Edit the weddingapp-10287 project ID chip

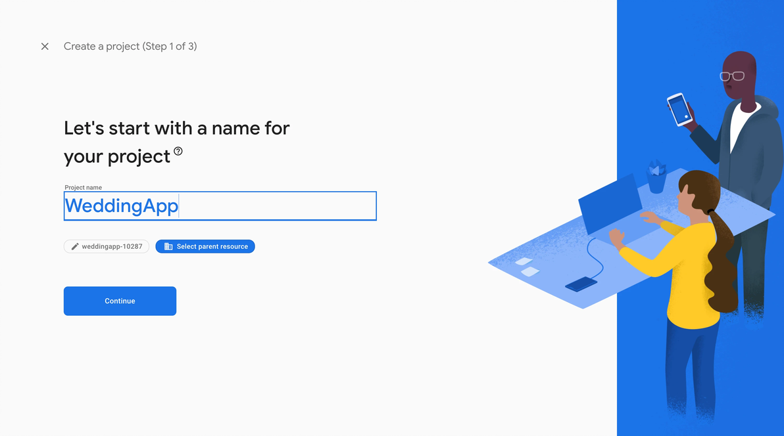click(107, 247)
